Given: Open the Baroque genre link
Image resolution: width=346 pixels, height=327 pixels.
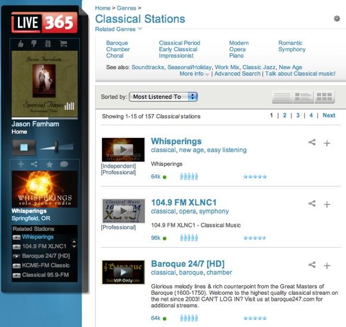Looking at the screenshot, I should [117, 43].
